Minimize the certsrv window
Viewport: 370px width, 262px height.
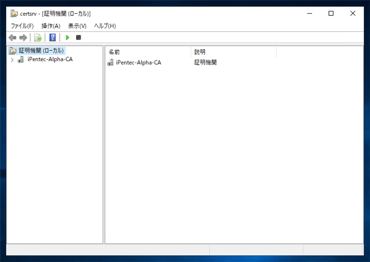tap(309, 14)
